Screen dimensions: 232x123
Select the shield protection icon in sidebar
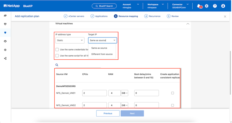[x=5, y=33]
